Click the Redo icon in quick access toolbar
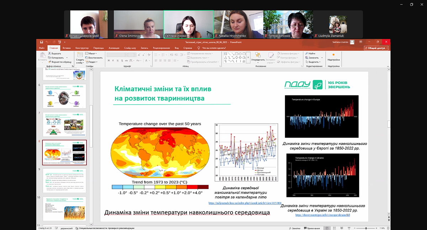The height and width of the screenshot is (230, 427). (54, 42)
